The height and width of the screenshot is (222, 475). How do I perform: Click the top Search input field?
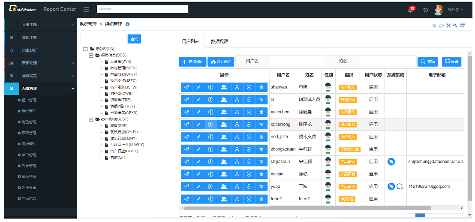(142, 9)
